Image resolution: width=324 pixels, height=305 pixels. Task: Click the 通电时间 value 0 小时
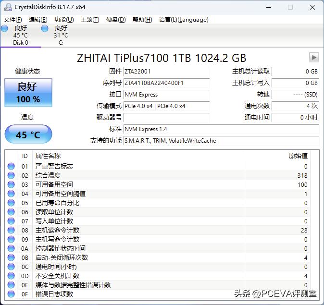[296, 118]
